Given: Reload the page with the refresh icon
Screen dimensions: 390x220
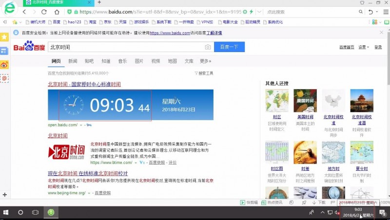Looking at the screenshot, I should tap(44, 12).
